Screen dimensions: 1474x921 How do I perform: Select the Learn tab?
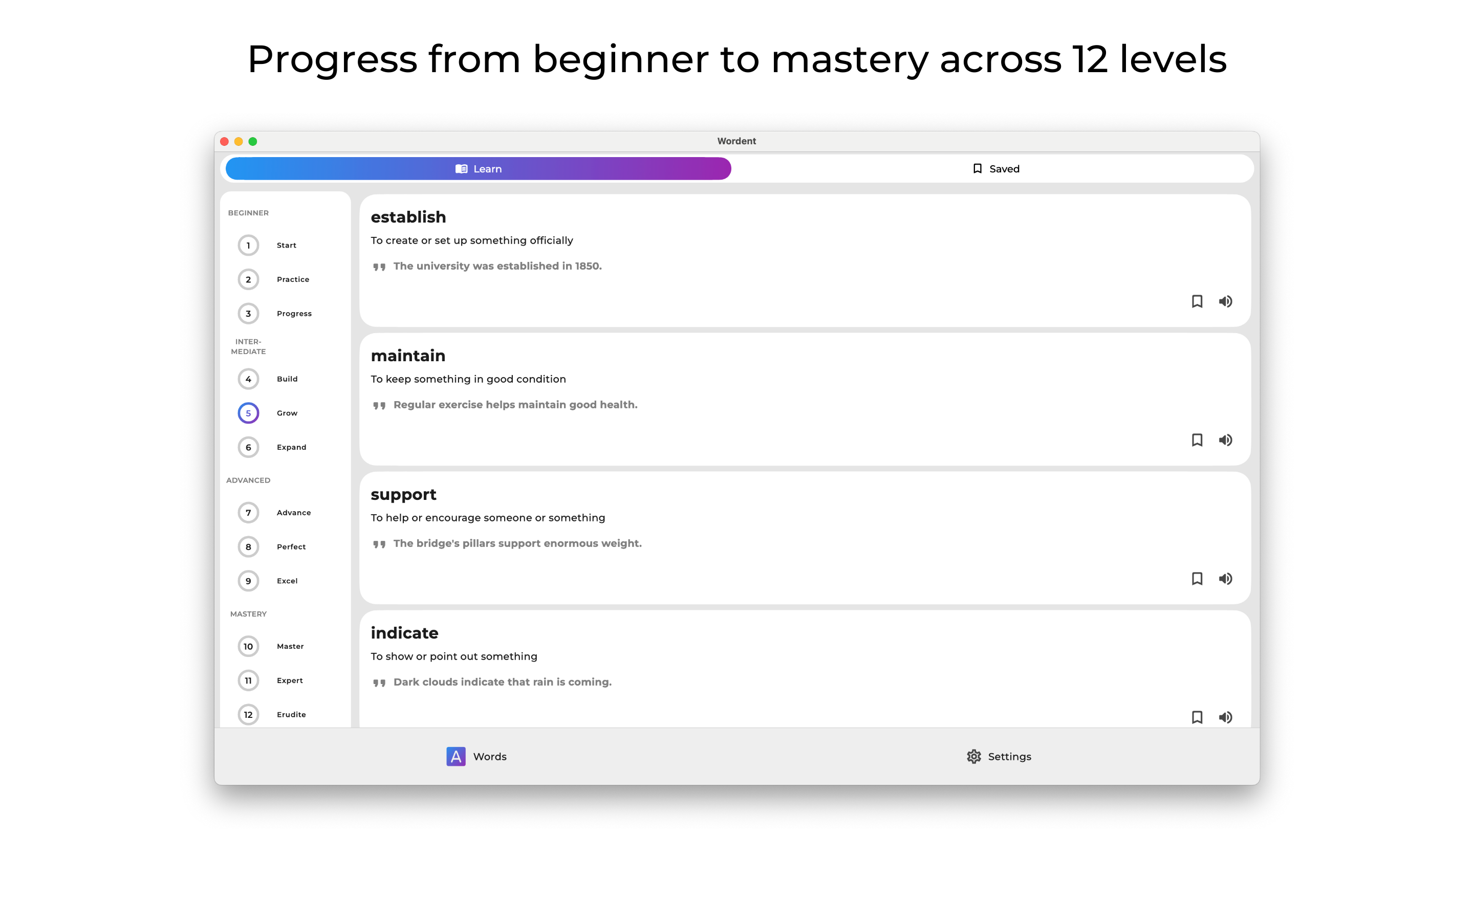478,169
